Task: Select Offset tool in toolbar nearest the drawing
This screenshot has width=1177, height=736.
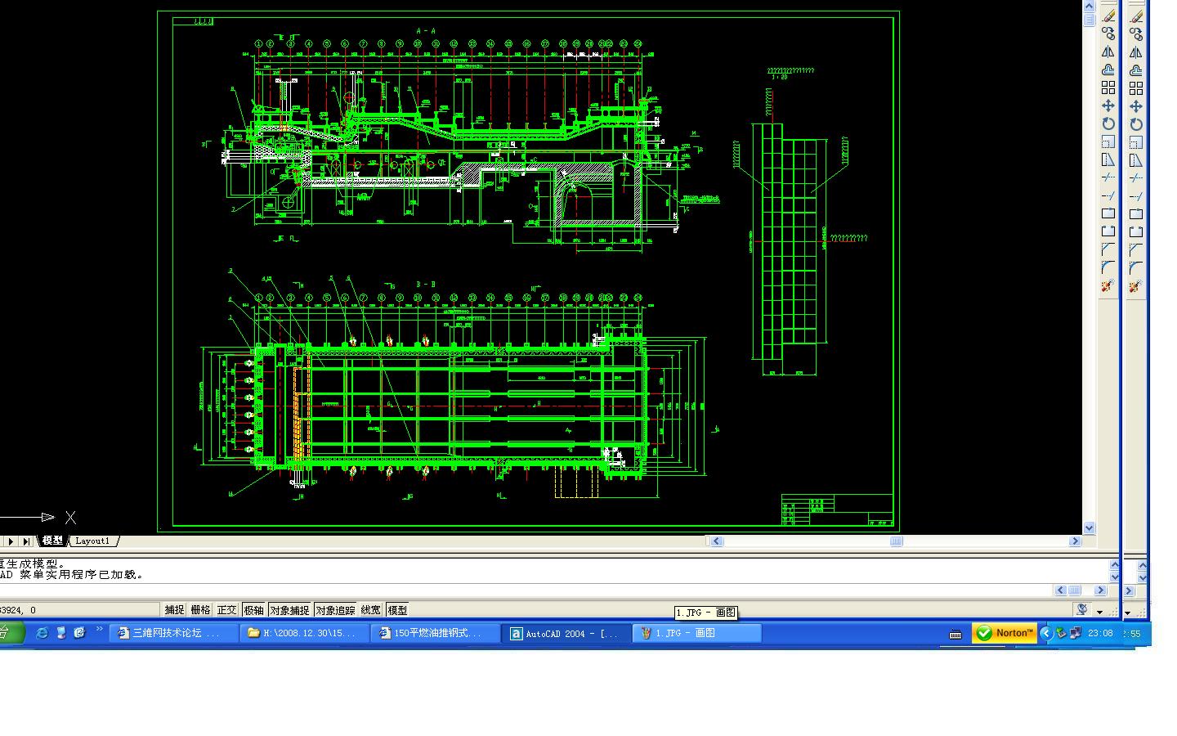Action: coord(1108,70)
